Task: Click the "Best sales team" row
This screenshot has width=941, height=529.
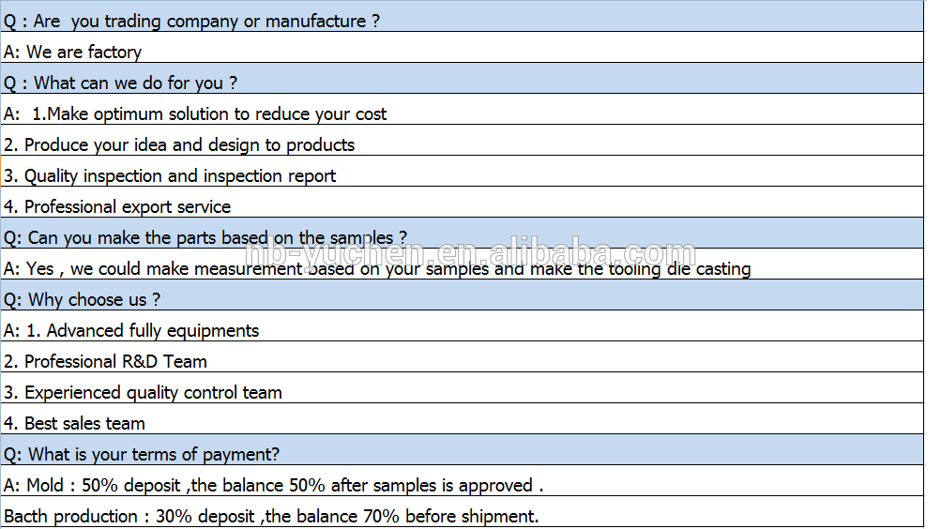Action: [x=74, y=423]
